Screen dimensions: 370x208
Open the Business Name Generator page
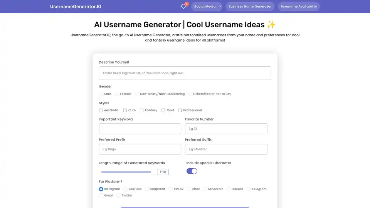pos(250,7)
